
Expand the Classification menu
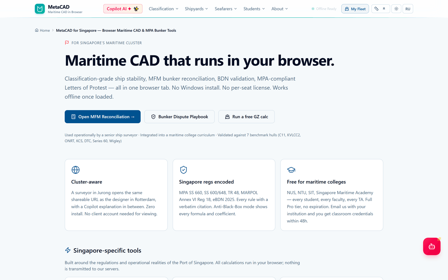[x=164, y=9]
